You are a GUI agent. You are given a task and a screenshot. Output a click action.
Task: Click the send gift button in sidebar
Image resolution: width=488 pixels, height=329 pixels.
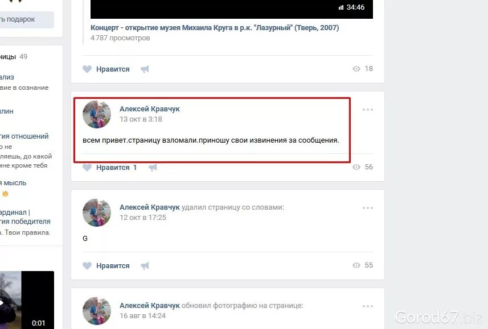pos(26,19)
